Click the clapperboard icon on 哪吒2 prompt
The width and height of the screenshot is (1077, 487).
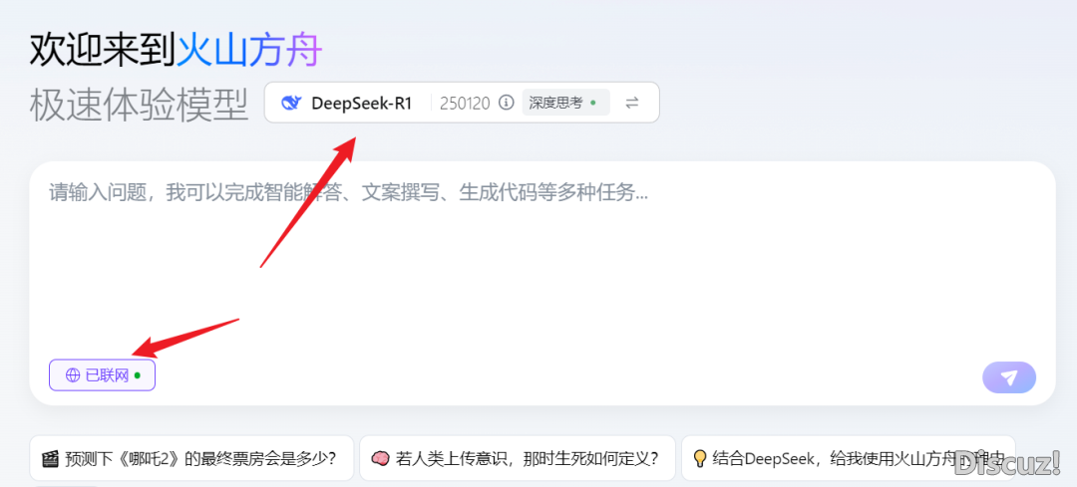pyautogui.click(x=50, y=459)
